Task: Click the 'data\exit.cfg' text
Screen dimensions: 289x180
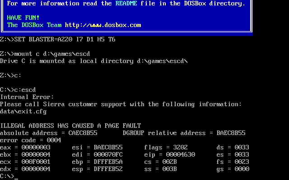Action: (23, 112)
